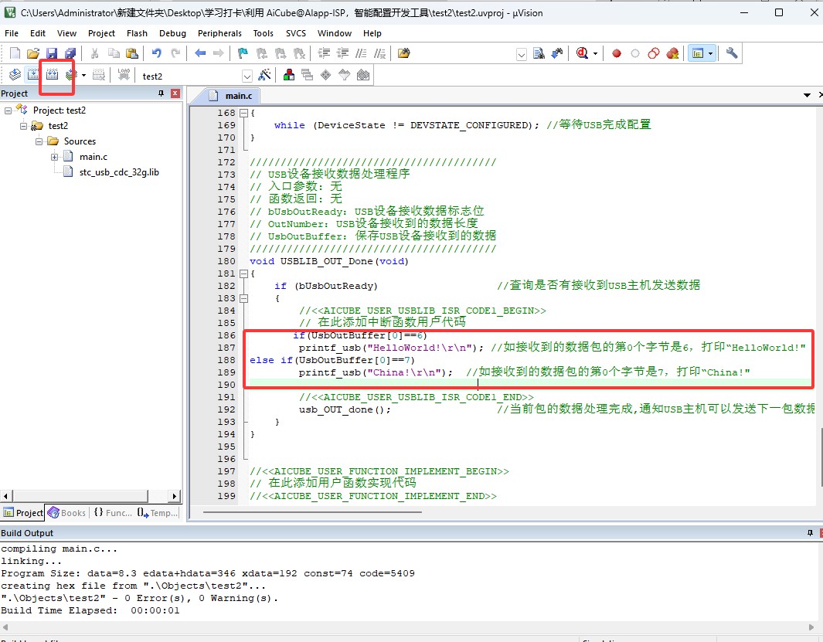Pin the Build Output panel
This screenshot has width=823, height=642.
click(x=811, y=533)
